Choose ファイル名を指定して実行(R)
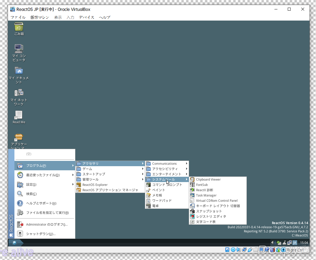Image resolution: width=316 pixels, height=260 pixels. click(45, 213)
